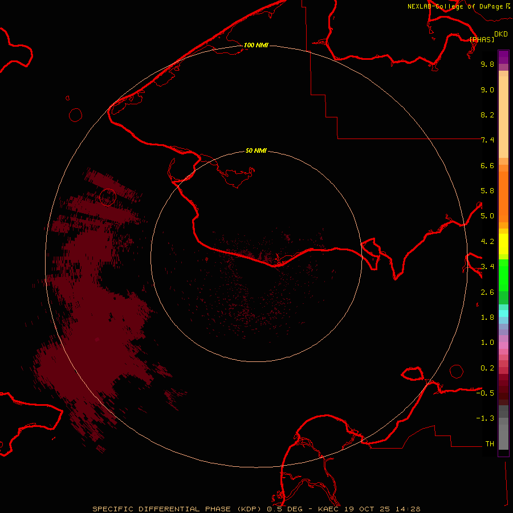
Task: Select the 4.2 scale value
Action: click(487, 242)
